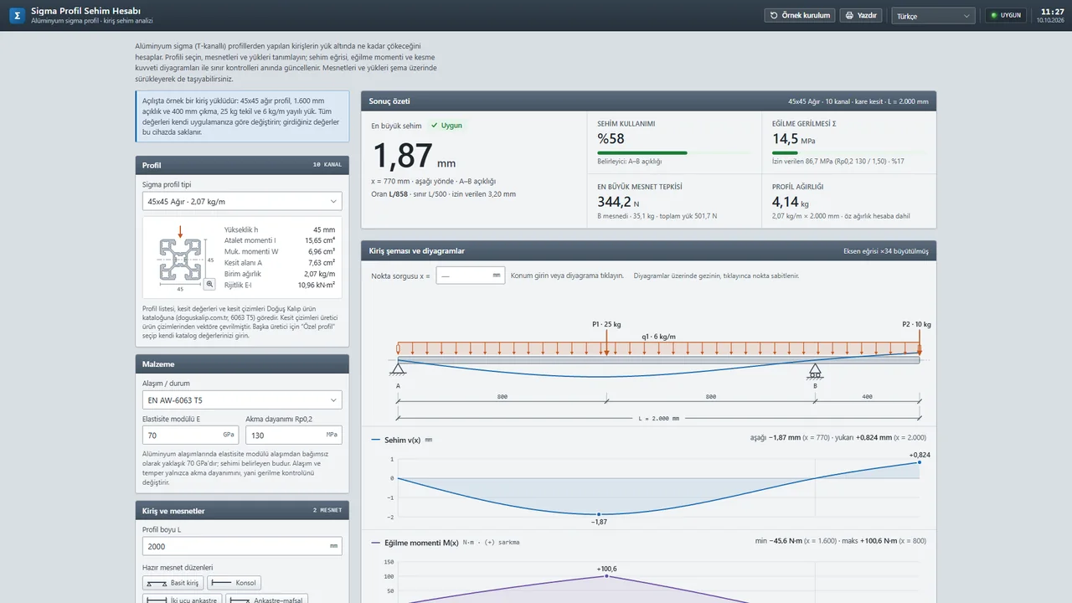Click the UYGUN status indicator in header

pyautogui.click(x=1006, y=15)
